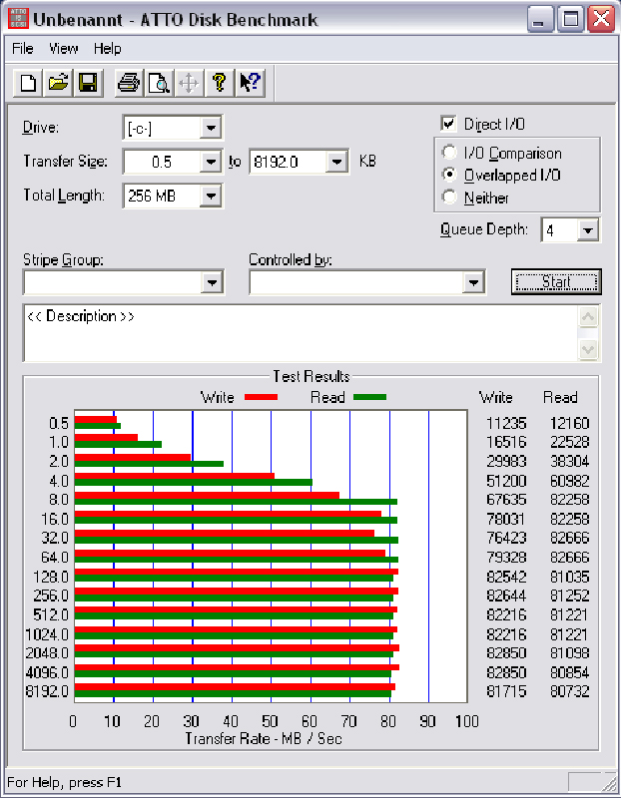
Task: Click the grayed move arrows toolbar icon
Action: [x=189, y=83]
